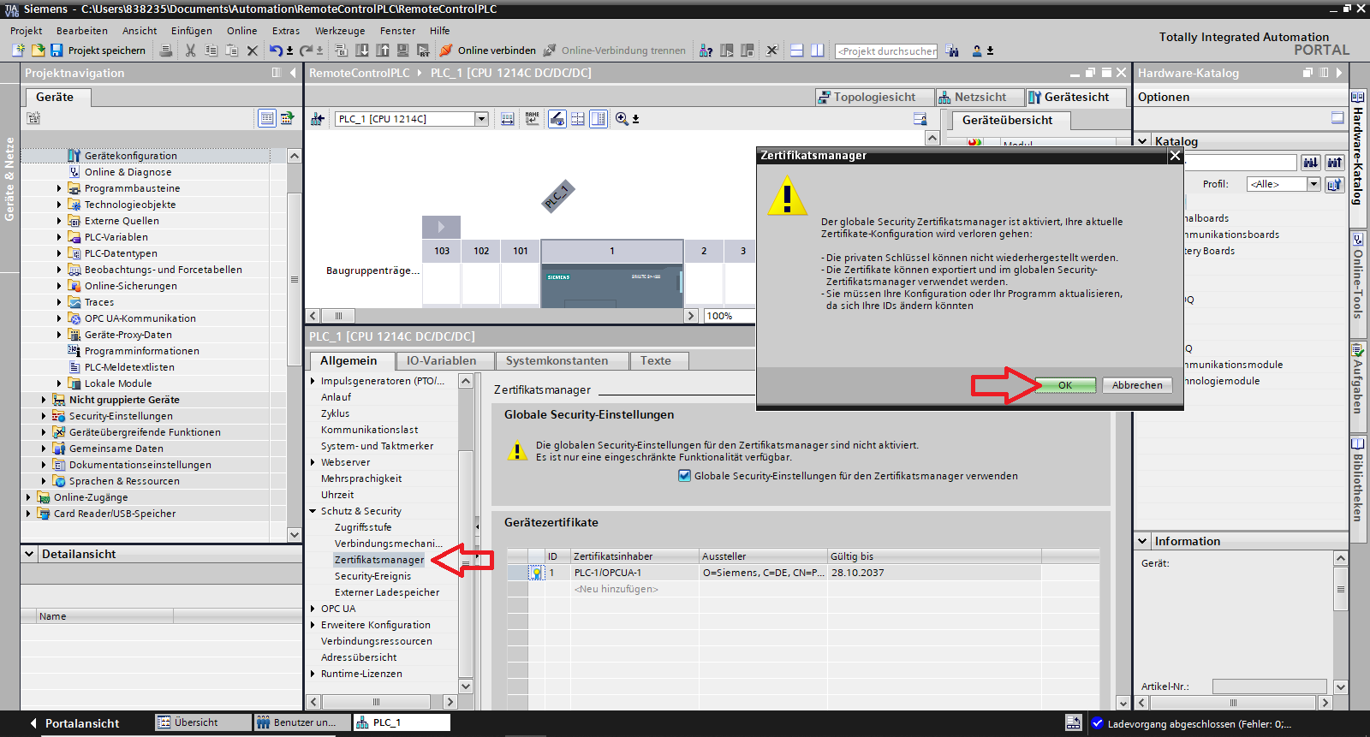Expand the Online-Zugänge tree node
The image size is (1370, 737).
click(28, 497)
